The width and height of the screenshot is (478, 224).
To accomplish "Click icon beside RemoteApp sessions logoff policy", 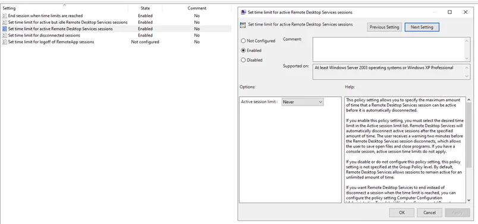I will (4, 42).
